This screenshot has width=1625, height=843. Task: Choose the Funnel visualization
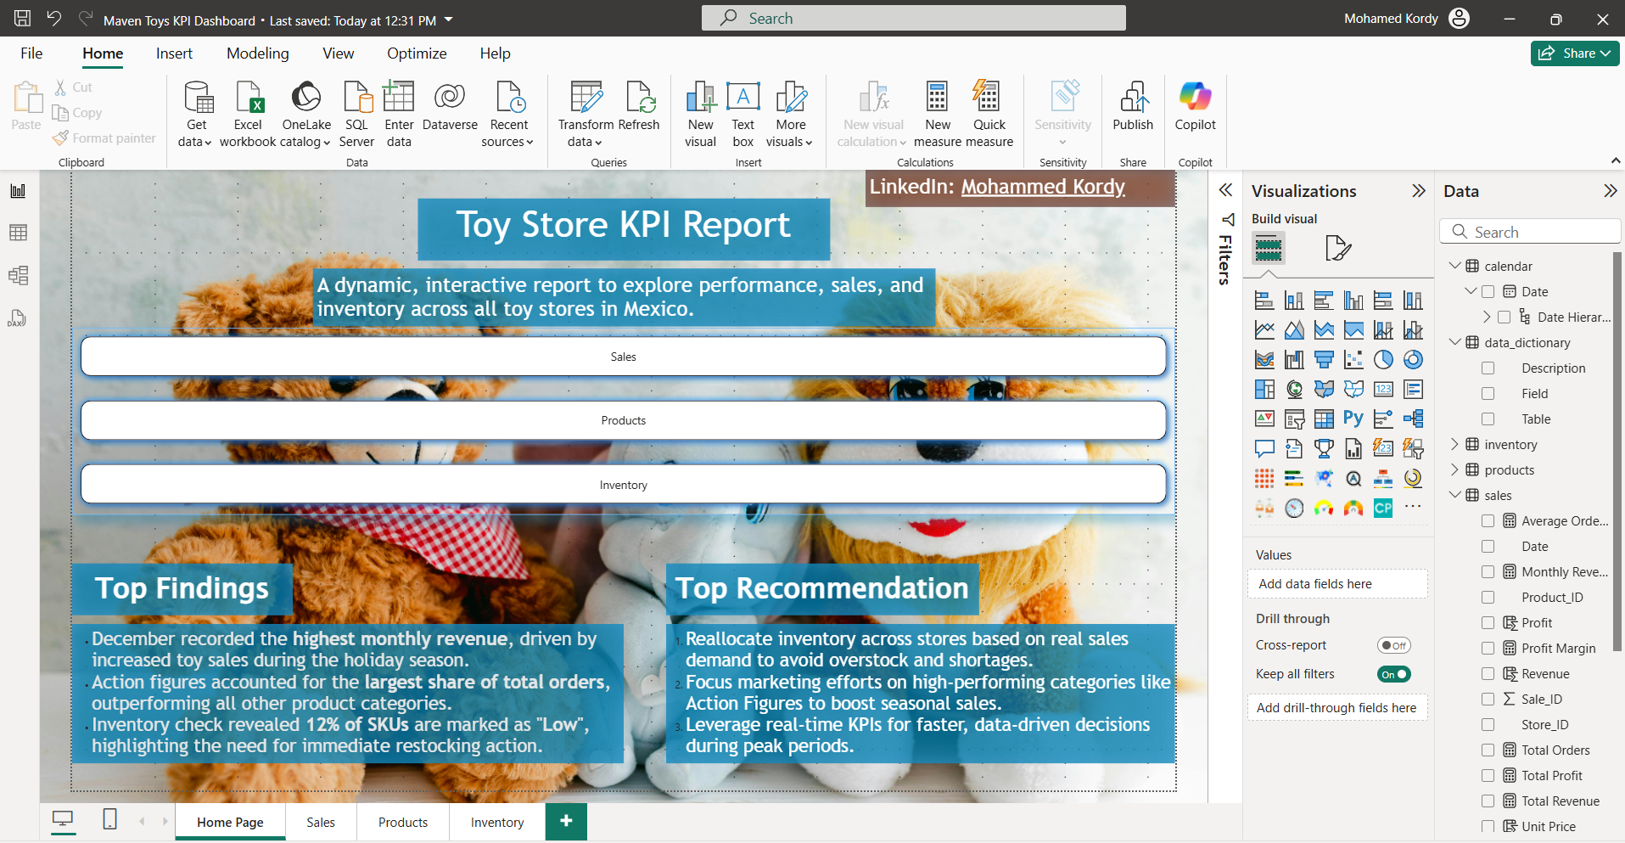(1324, 360)
